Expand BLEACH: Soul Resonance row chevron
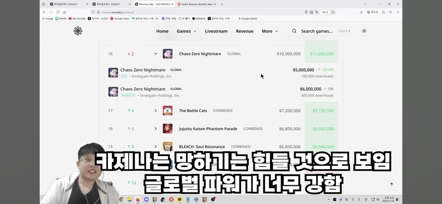Image resolution: width=442 pixels, height=204 pixels. pyautogui.click(x=156, y=146)
